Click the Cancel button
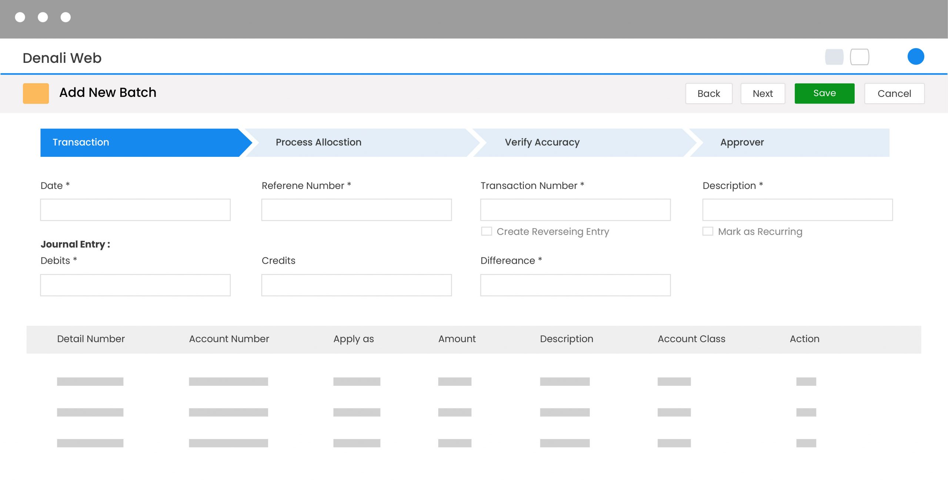The height and width of the screenshot is (503, 948). point(894,93)
